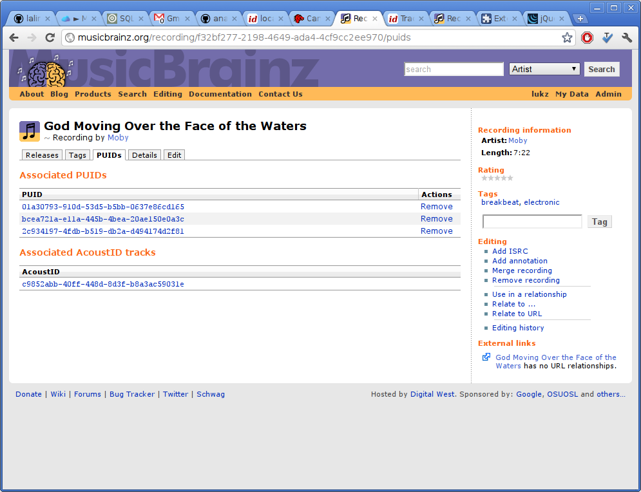Close the active Recording browser tab
This screenshot has height=492, width=641.
click(x=374, y=19)
